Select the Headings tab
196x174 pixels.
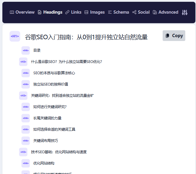tap(50, 12)
